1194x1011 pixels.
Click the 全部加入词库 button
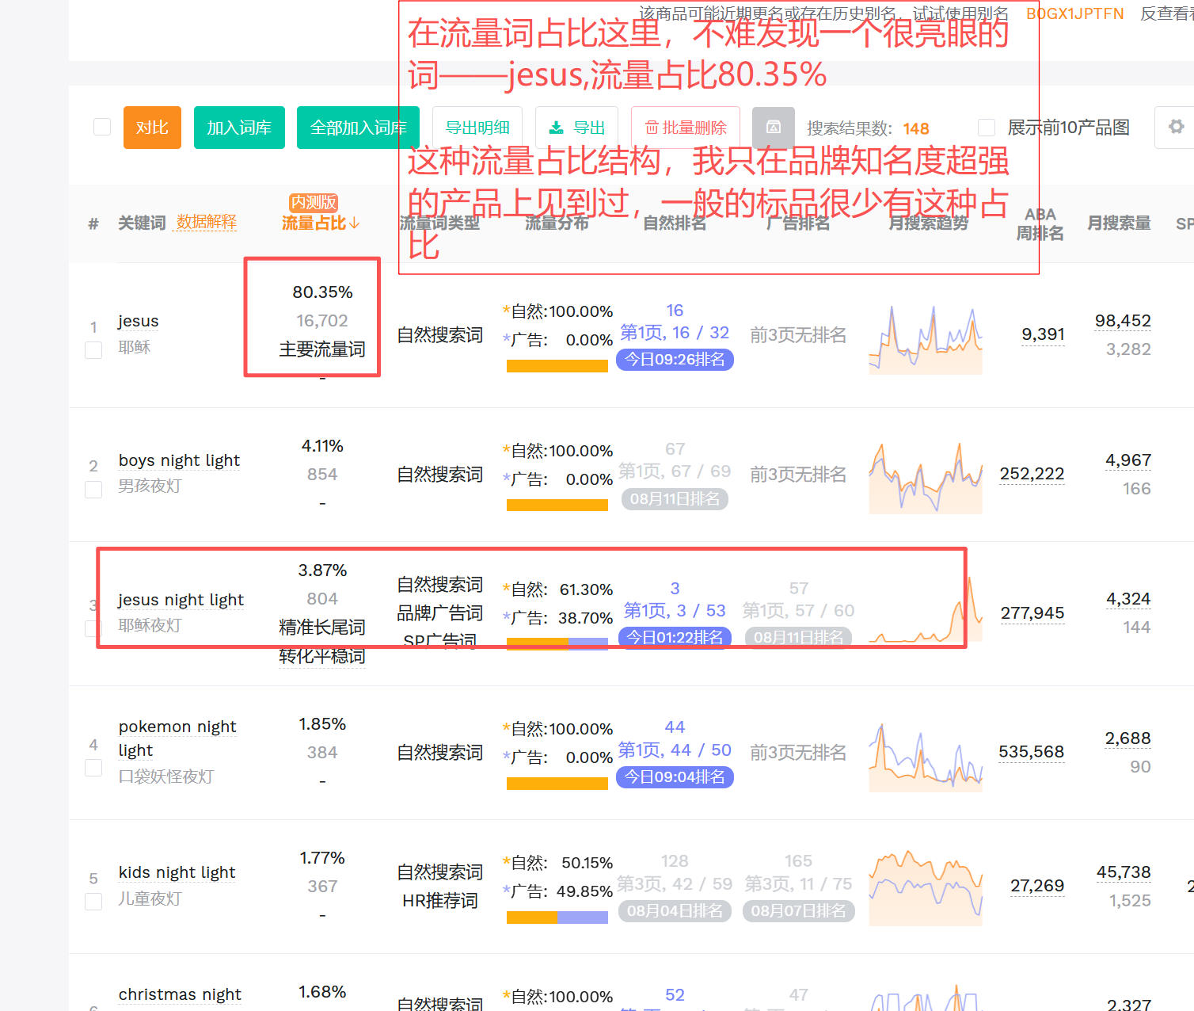tap(359, 128)
